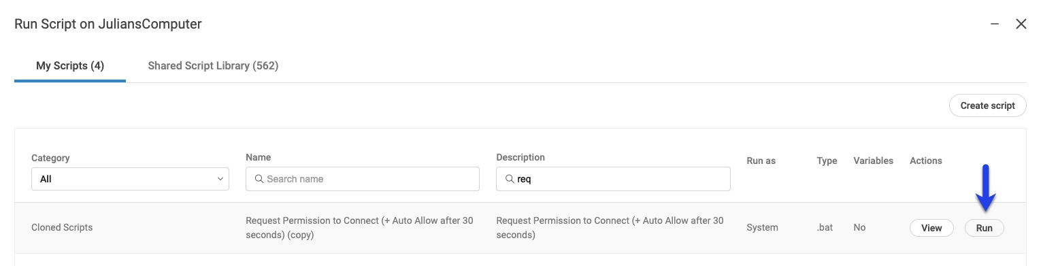1041x266 pixels.
Task: Open the Shared Script Library (562) tab
Action: coord(213,66)
